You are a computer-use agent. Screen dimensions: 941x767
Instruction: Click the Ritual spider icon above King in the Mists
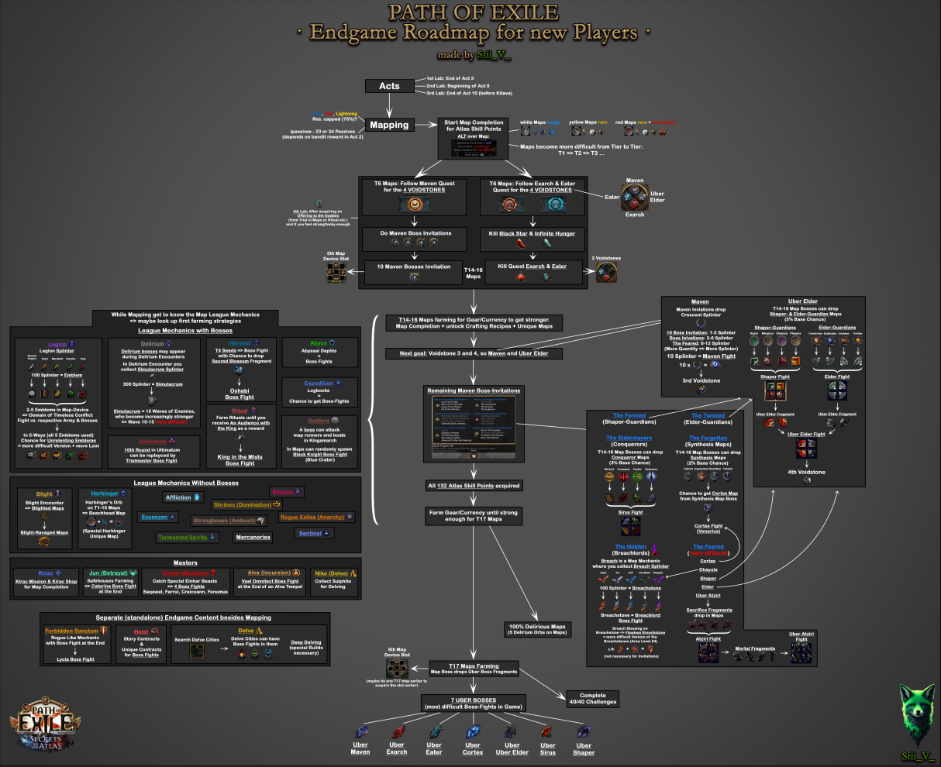[x=239, y=439]
